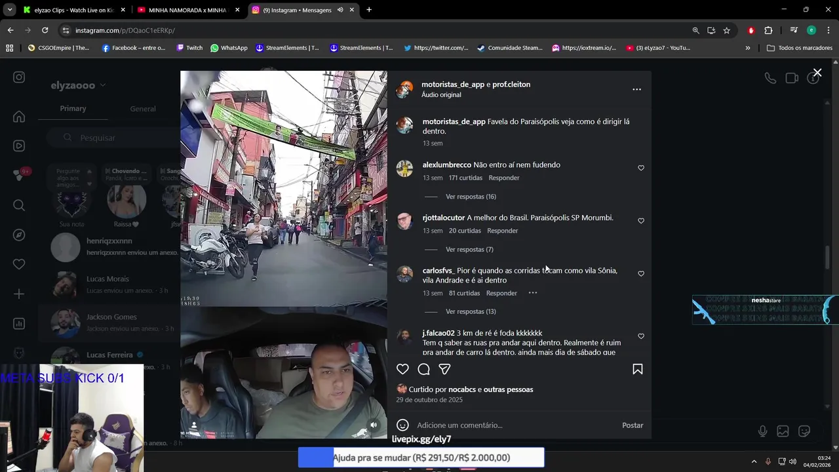The width and height of the screenshot is (839, 472).
Task: Open Explore compass icon
Action: [19, 235]
